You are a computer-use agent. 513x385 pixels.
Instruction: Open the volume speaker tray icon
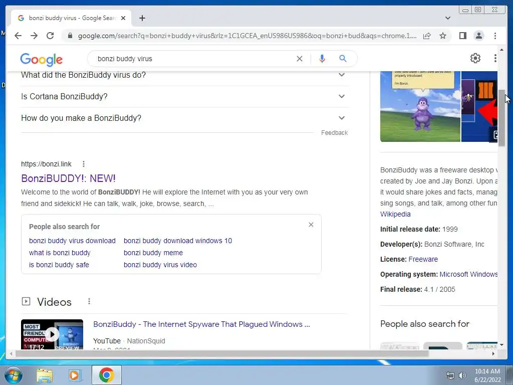tap(462, 375)
